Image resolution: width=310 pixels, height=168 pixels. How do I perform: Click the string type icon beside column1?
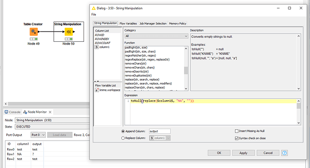click(x=97, y=47)
